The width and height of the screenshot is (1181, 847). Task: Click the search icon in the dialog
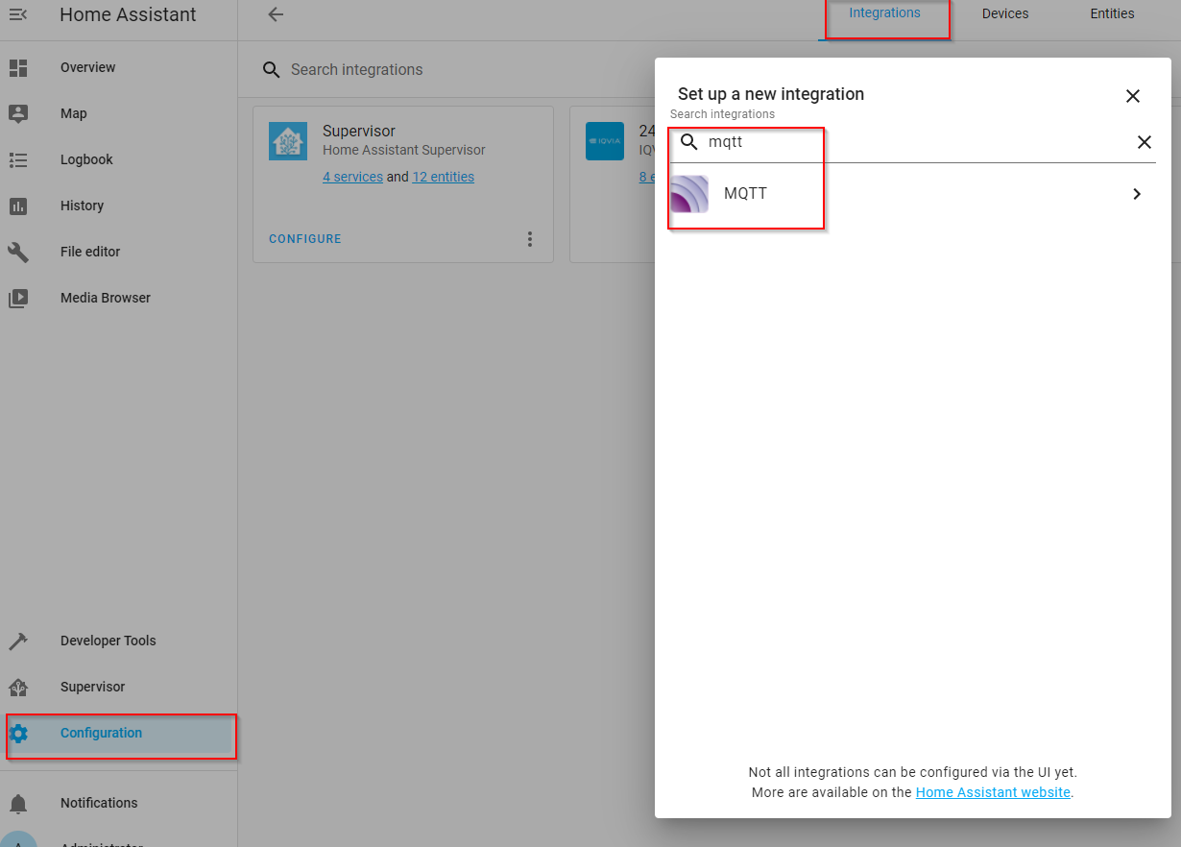pyautogui.click(x=689, y=142)
